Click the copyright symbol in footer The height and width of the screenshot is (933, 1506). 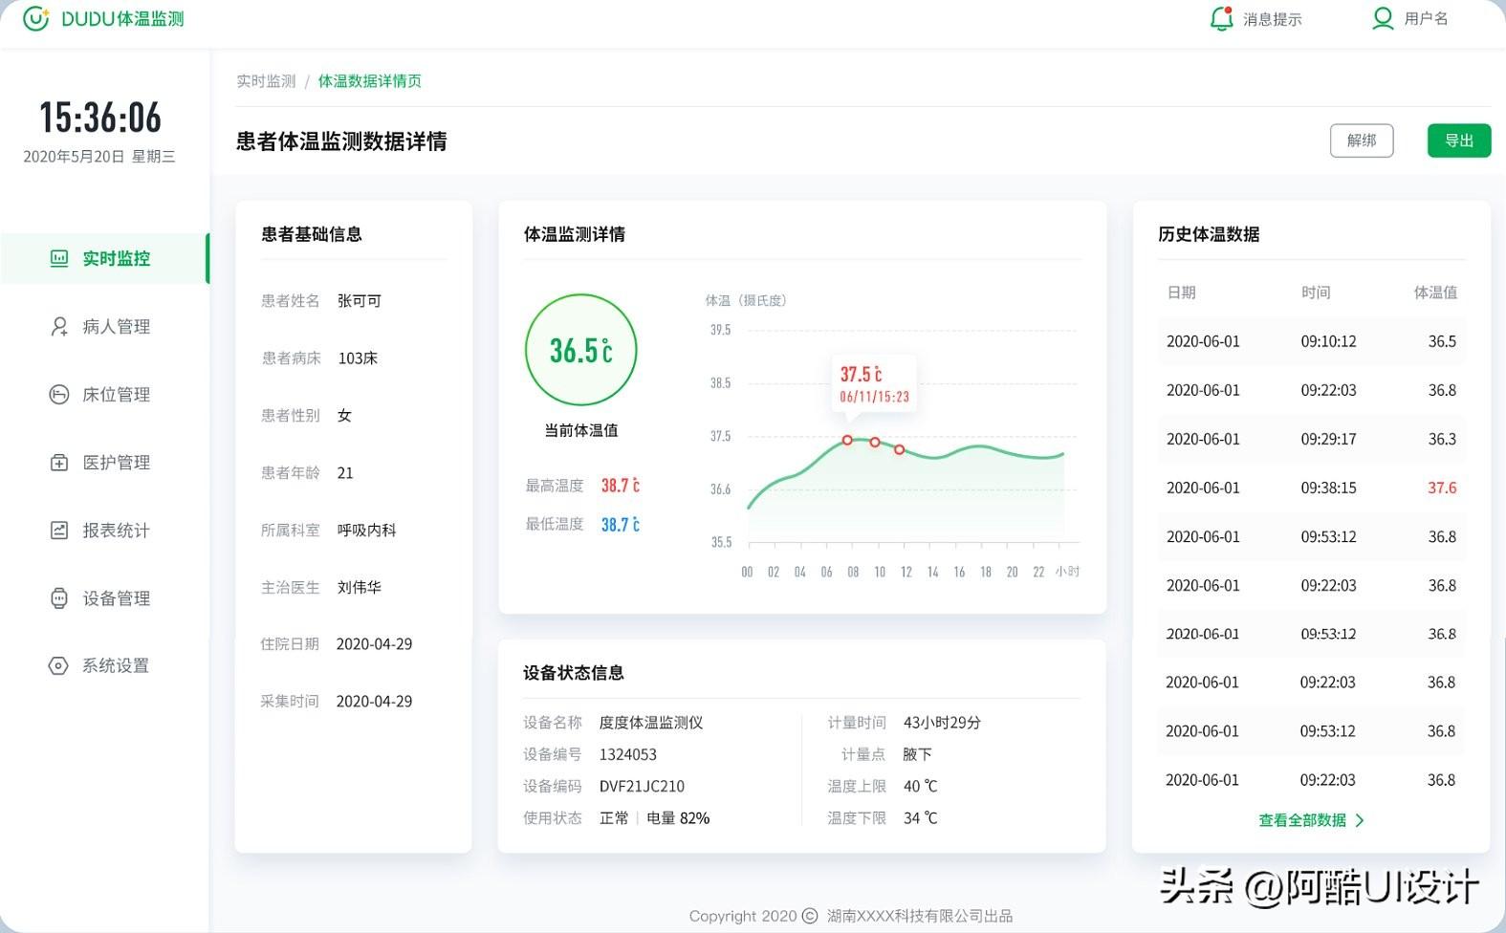[x=810, y=916]
